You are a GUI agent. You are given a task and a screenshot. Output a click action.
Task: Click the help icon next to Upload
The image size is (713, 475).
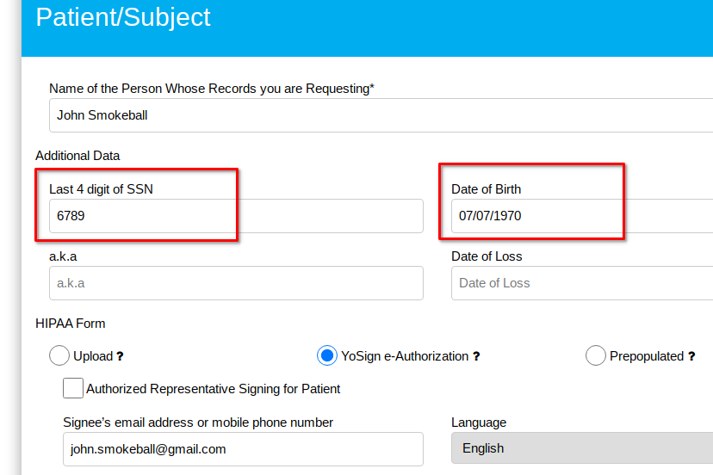click(120, 356)
